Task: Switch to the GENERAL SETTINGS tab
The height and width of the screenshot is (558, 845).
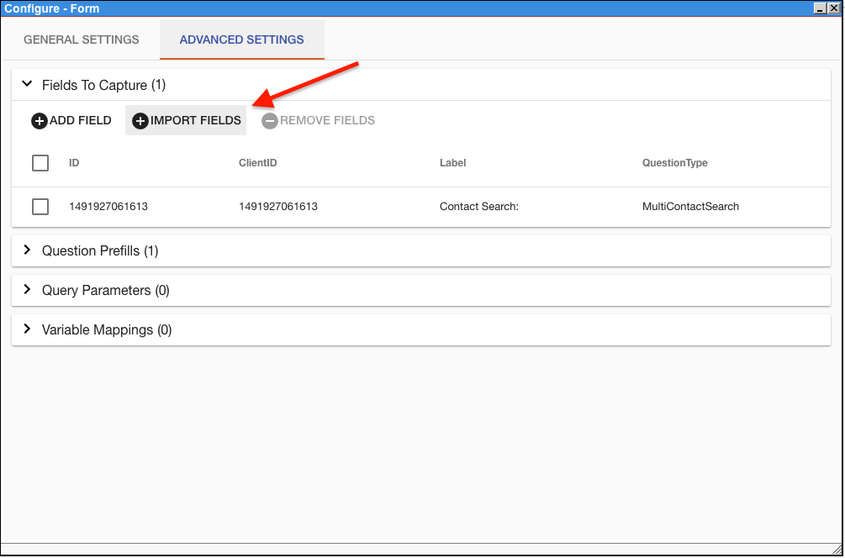Action: pos(81,39)
